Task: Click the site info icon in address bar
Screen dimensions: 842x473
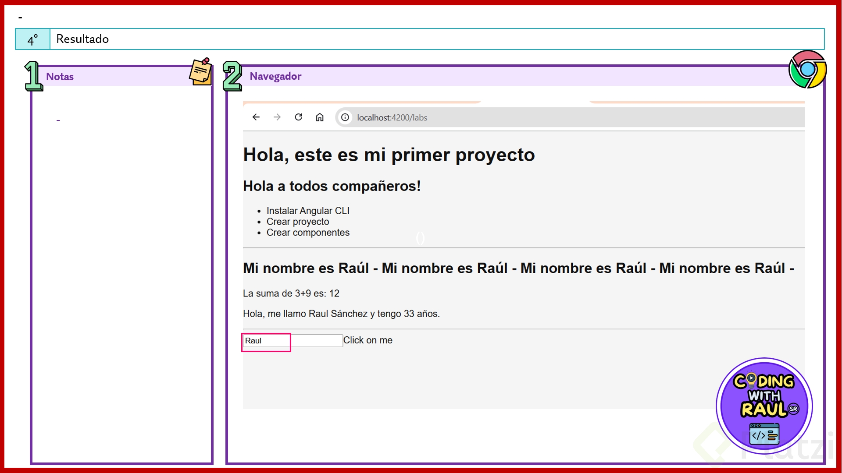Action: click(x=345, y=117)
